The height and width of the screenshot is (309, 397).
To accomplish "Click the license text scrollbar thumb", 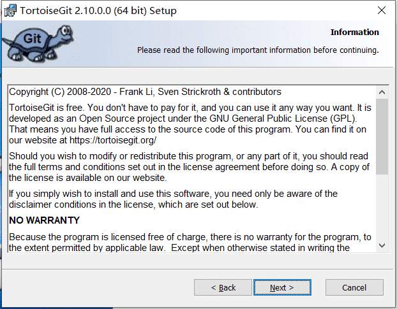I will (x=382, y=137).
